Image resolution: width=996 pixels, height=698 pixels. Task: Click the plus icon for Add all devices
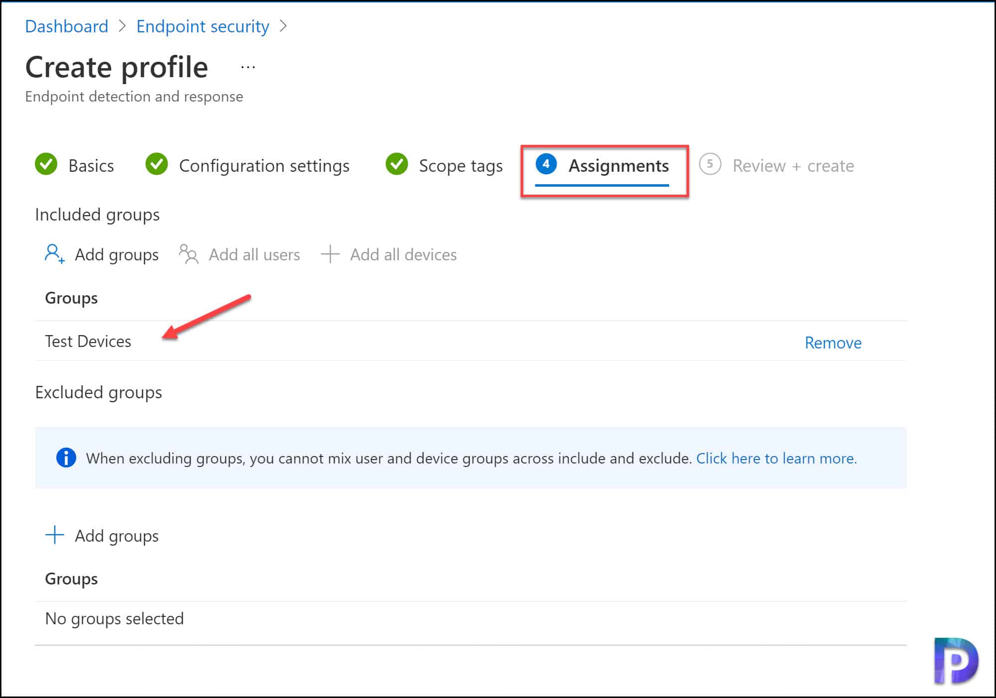(330, 254)
